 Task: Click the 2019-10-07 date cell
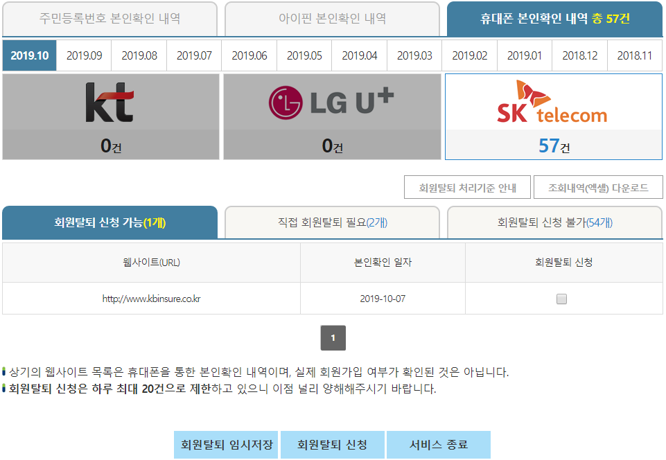point(383,299)
